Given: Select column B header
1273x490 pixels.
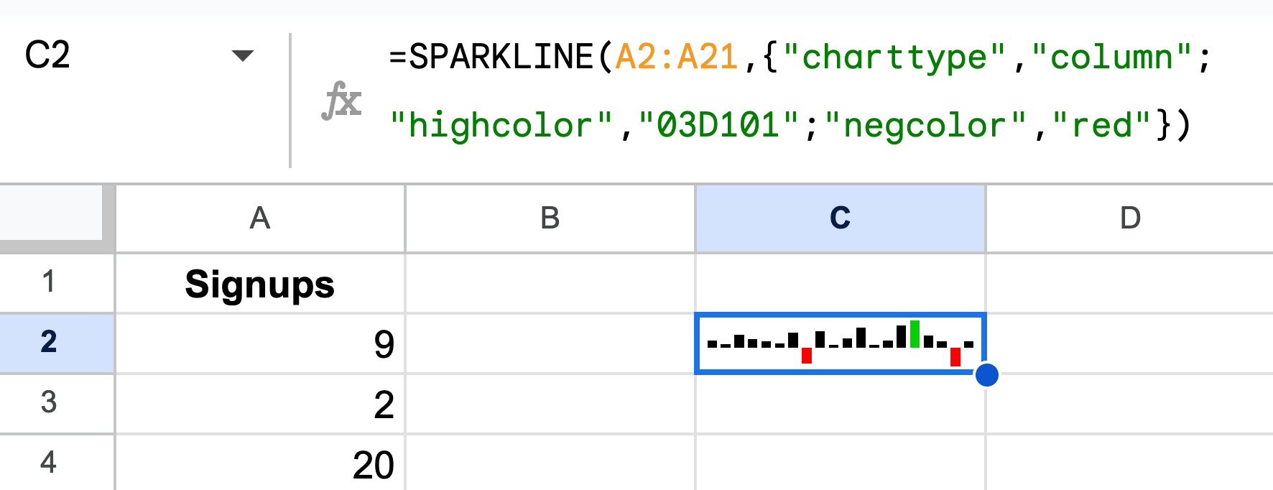Looking at the screenshot, I should pos(550,218).
